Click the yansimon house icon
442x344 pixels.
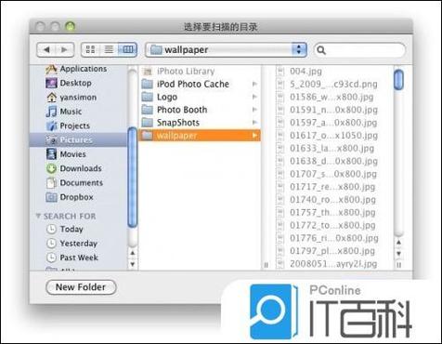click(51, 98)
